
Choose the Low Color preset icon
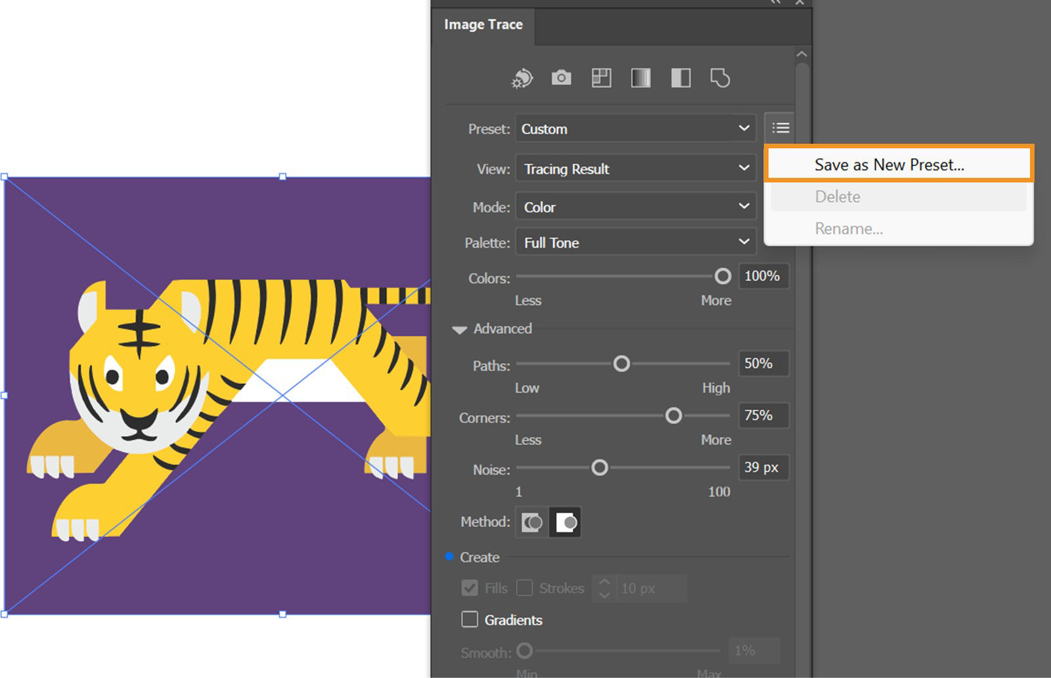pos(600,77)
